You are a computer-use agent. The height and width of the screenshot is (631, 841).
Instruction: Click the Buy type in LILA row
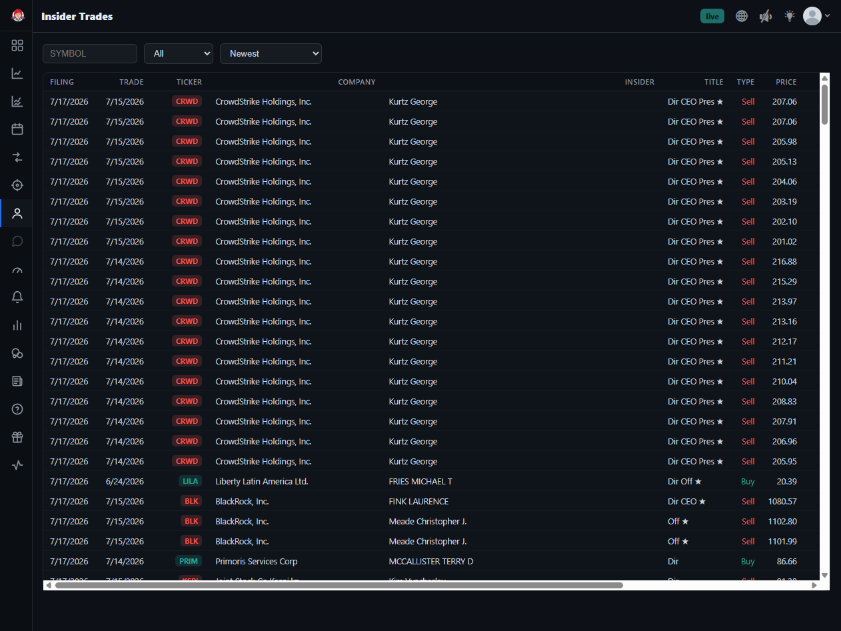[748, 481]
